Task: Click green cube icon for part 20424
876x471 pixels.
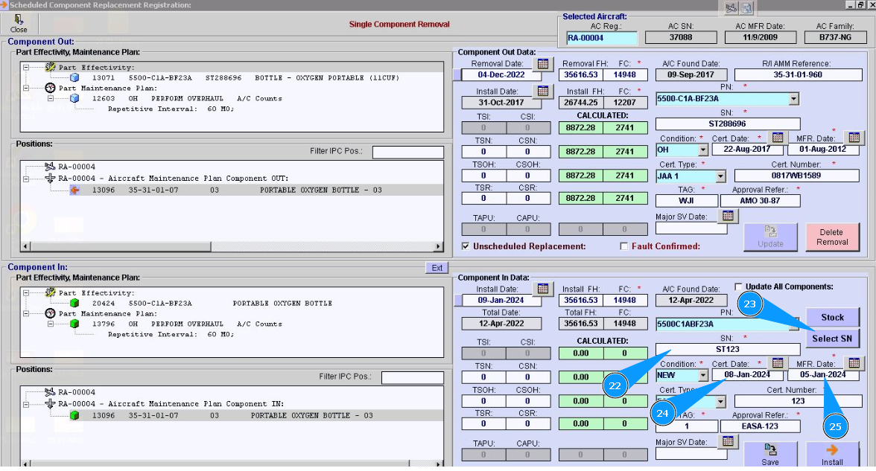Action: point(74,304)
